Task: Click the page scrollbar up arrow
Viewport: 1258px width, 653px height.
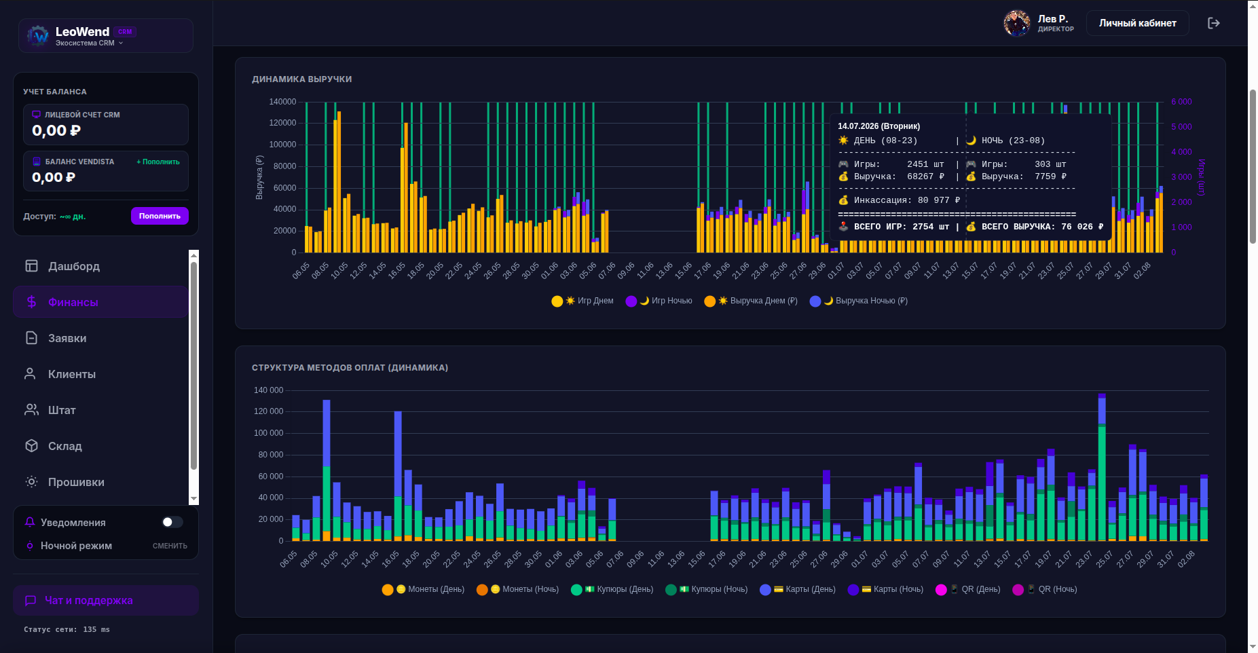Action: coord(1253,5)
